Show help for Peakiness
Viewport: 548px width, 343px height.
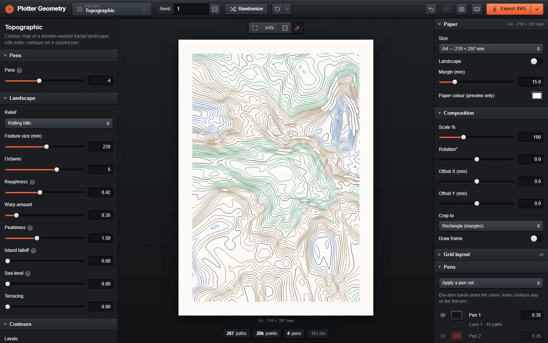30,228
